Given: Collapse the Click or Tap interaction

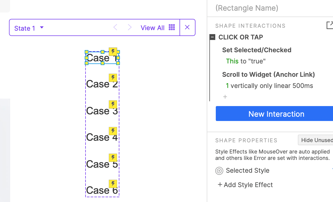Looking at the screenshot, I should click(x=212, y=37).
